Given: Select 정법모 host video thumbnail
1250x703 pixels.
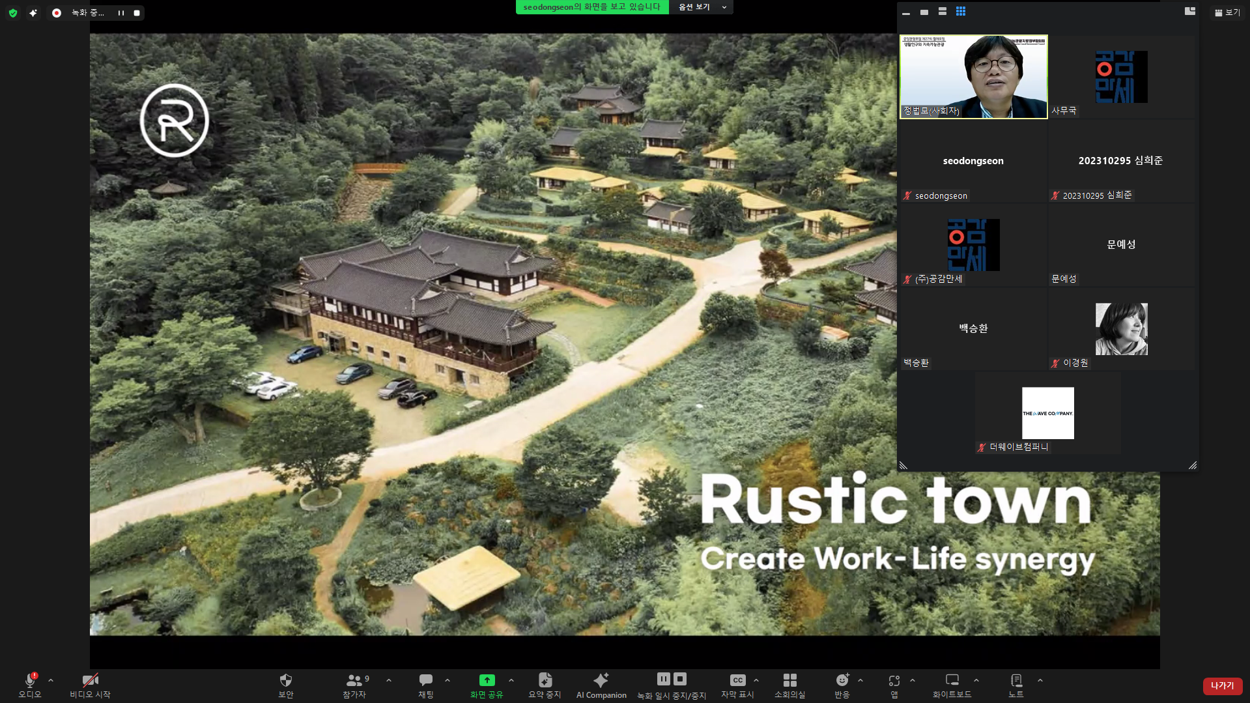Looking at the screenshot, I should coord(973,77).
